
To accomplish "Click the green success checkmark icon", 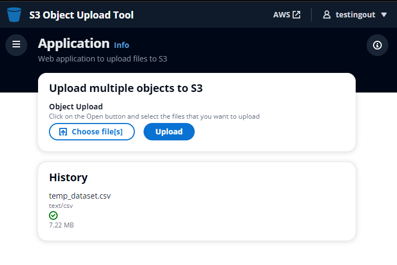I will coord(53,215).
